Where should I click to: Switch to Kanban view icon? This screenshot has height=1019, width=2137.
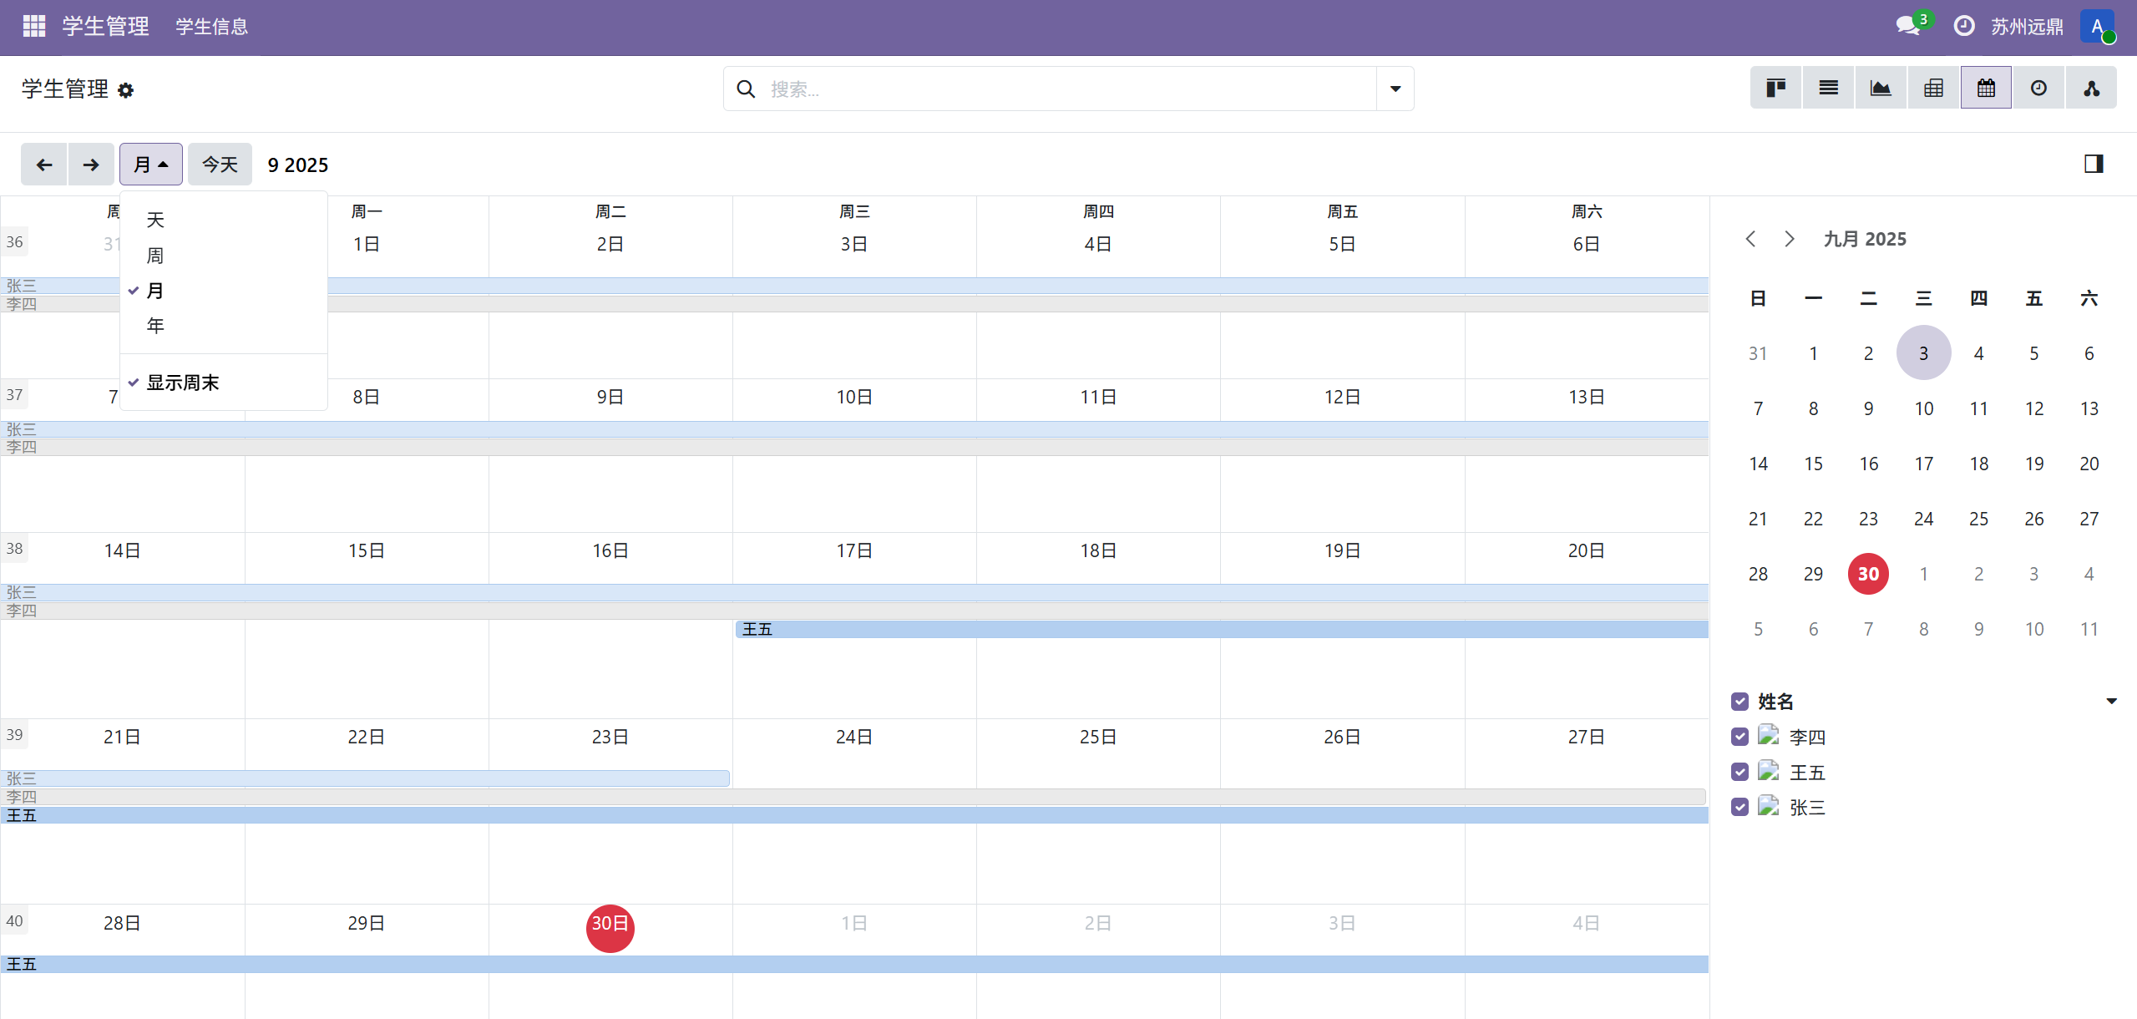pyautogui.click(x=1775, y=89)
